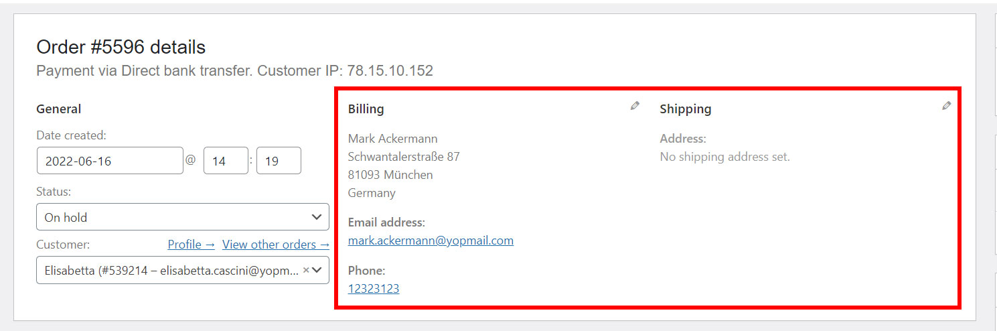Click the Order #5596 details title
This screenshot has height=331, width=997.
pyautogui.click(x=121, y=47)
